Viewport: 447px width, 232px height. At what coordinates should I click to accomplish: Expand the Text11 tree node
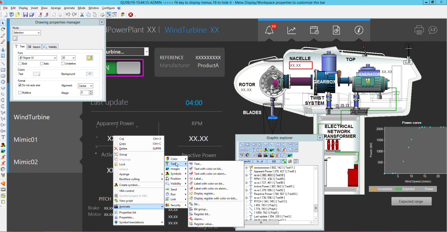tap(247, 168)
